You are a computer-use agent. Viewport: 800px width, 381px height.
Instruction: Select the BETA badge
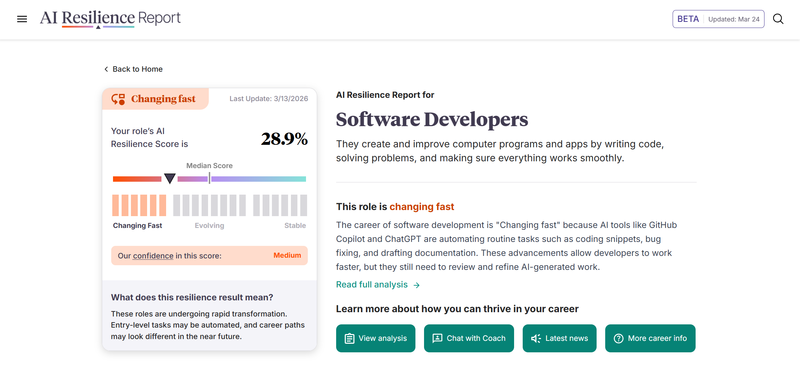688,19
